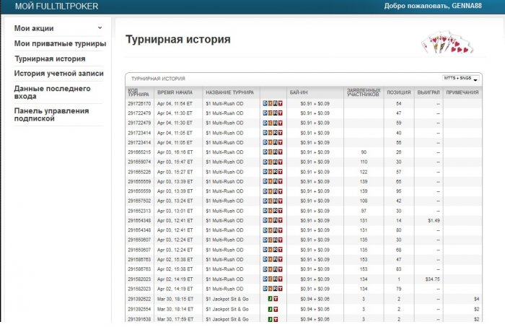Click black R icon in tournament 291665215 row
The image size is (505, 327).
pyautogui.click(x=276, y=152)
